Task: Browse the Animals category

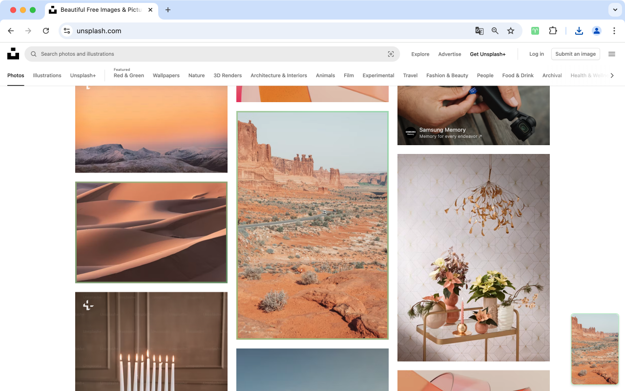Action: tap(325, 76)
